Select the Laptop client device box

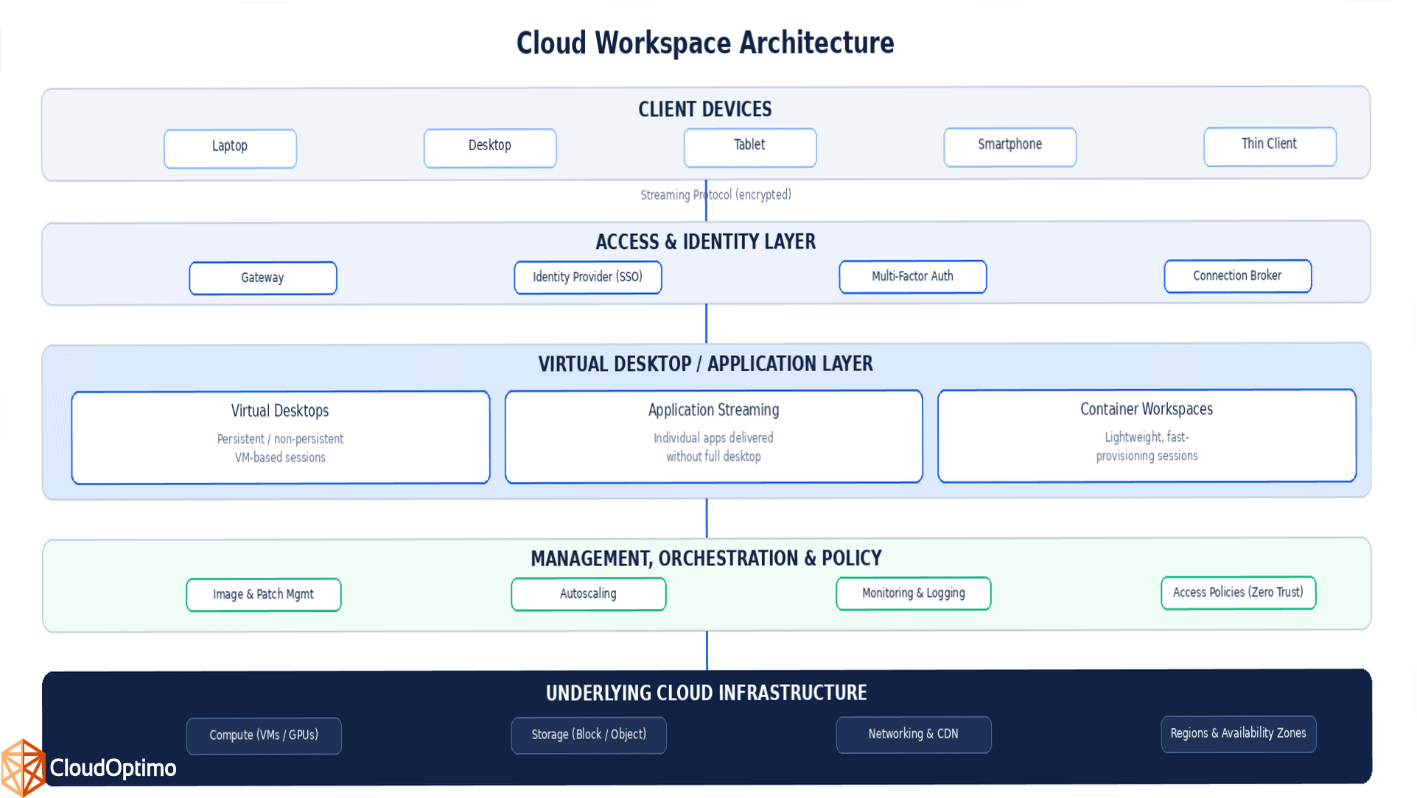230,149
